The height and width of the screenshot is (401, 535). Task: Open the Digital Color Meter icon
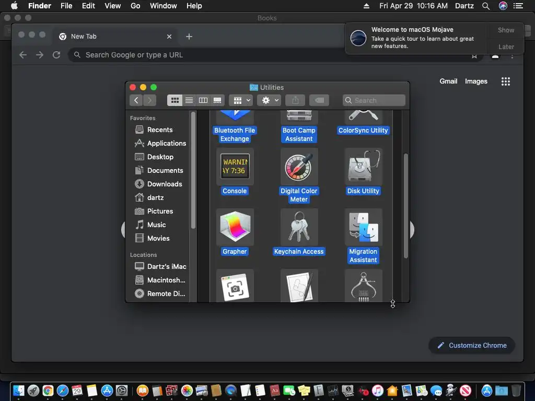tap(299, 167)
